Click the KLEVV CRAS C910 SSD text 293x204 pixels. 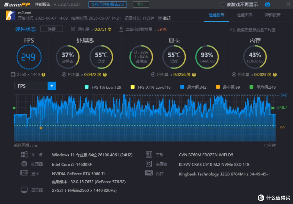(x=214, y=165)
